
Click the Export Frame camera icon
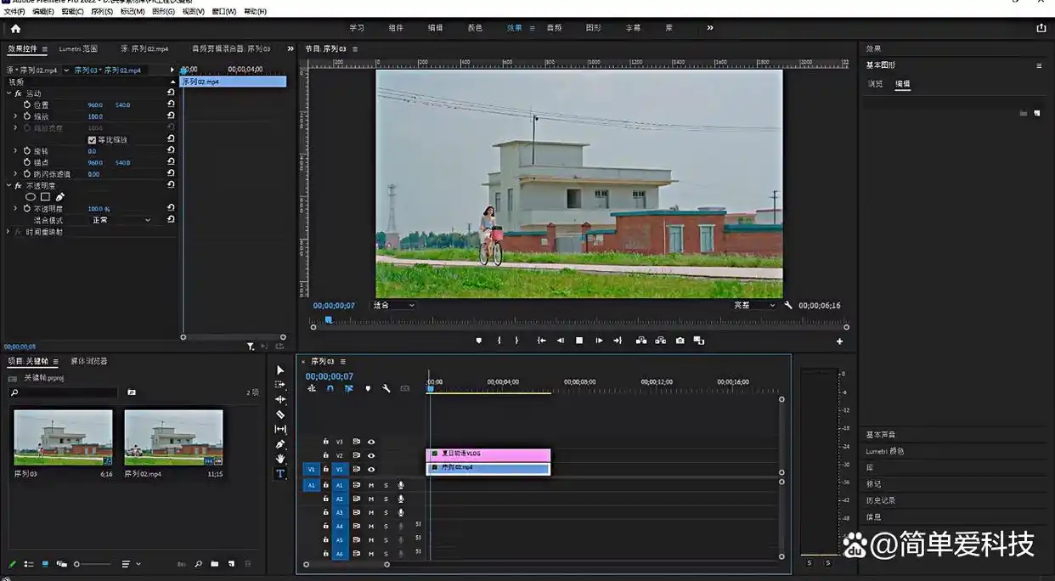coord(680,341)
